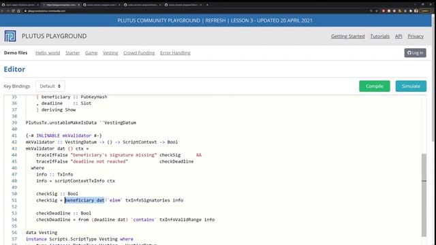Open the Tutorials link
This screenshot has width=436, height=245.
379,36
